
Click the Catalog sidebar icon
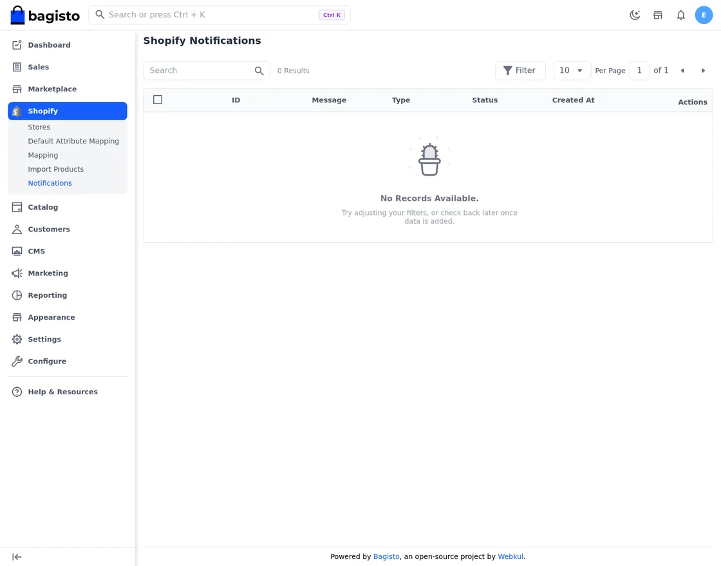17,207
